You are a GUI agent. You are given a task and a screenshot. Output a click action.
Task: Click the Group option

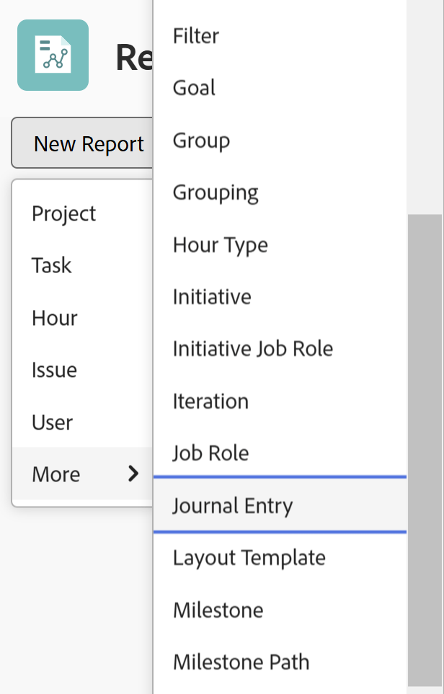202,141
